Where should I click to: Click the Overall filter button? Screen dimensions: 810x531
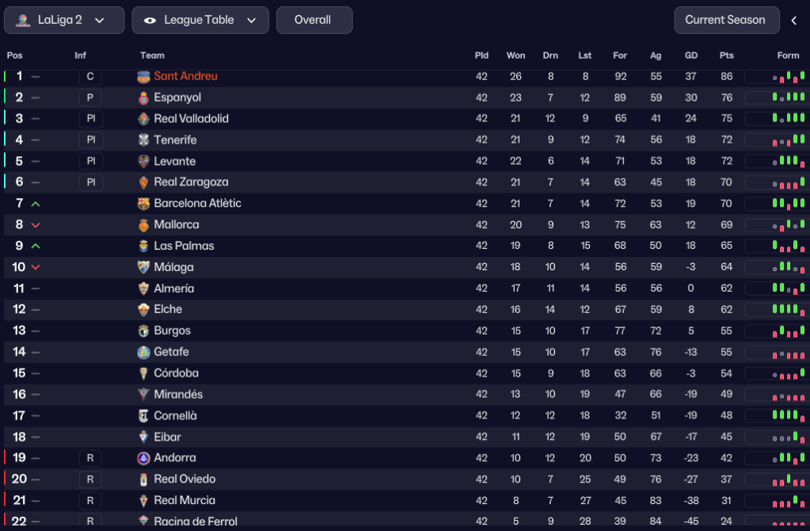(314, 21)
